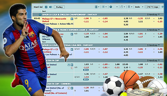Select 1X2 odds 4.35 in Liga NOS row
167x96 pixels.
pos(126,52)
